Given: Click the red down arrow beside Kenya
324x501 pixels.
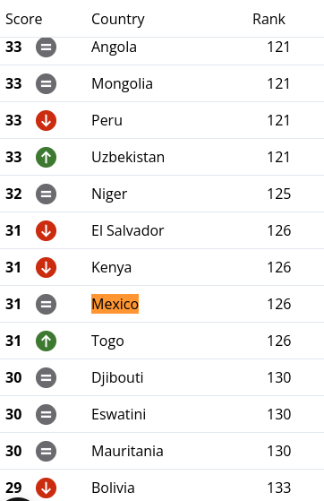Looking at the screenshot, I should pos(46,267).
